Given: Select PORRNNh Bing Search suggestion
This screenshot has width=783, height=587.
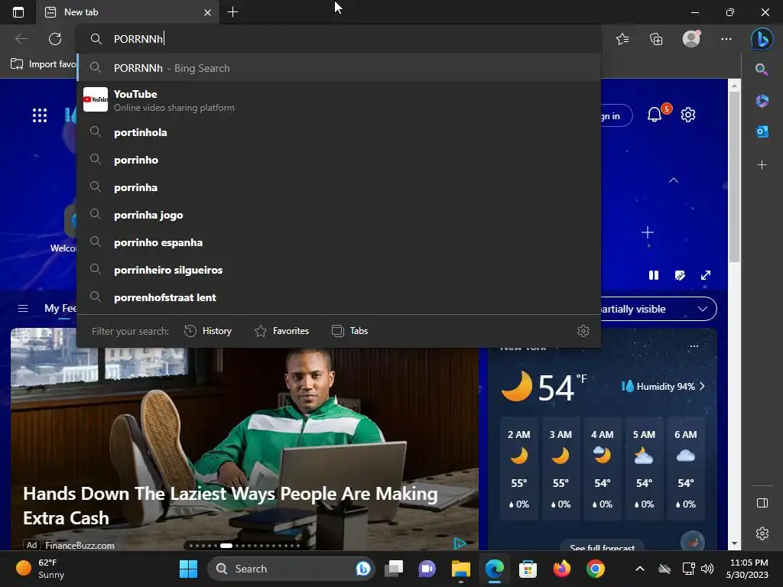Looking at the screenshot, I should click(x=339, y=68).
